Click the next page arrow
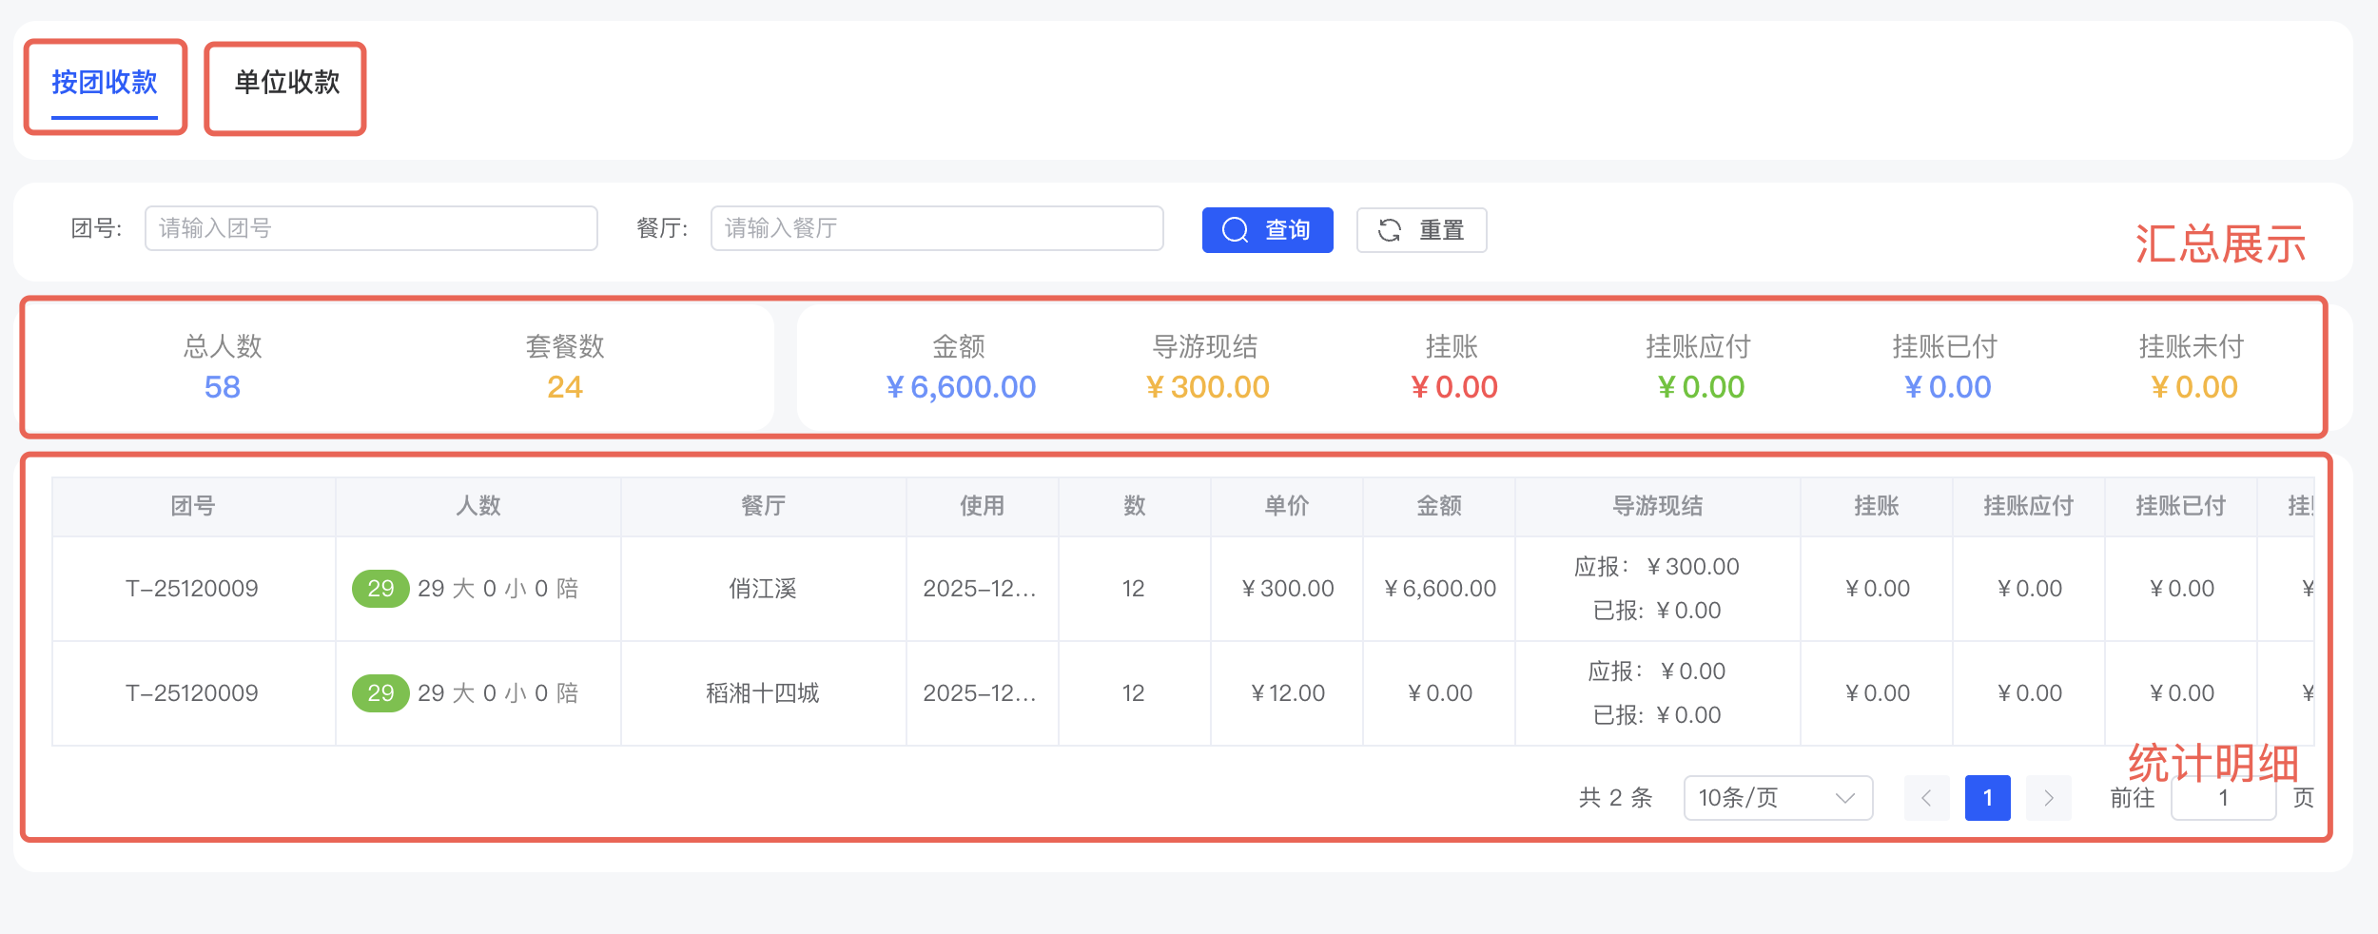2378x934 pixels. [x=2048, y=798]
